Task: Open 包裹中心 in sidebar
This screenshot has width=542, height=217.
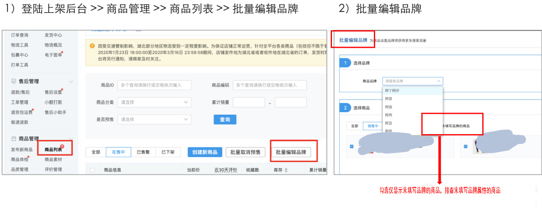Action: (19, 55)
